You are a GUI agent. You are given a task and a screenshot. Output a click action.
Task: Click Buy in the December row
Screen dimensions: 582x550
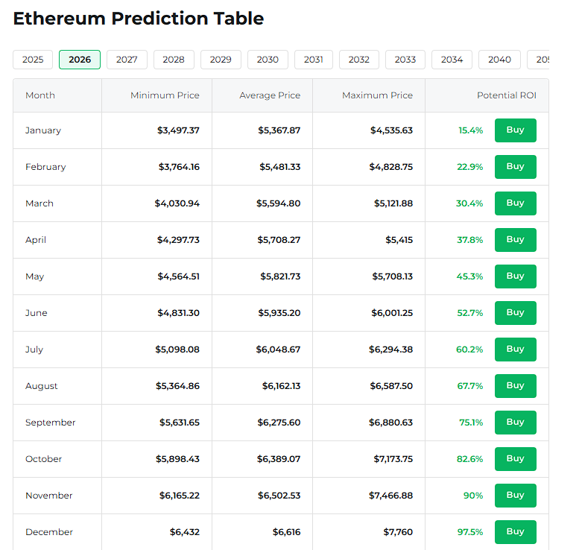tap(515, 532)
